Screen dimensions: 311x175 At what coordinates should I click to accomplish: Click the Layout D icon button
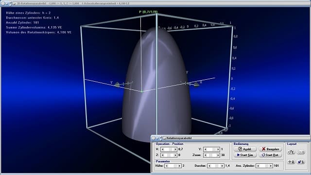(292, 162)
